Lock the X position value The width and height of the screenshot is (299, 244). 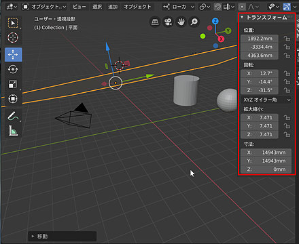[x=287, y=39]
